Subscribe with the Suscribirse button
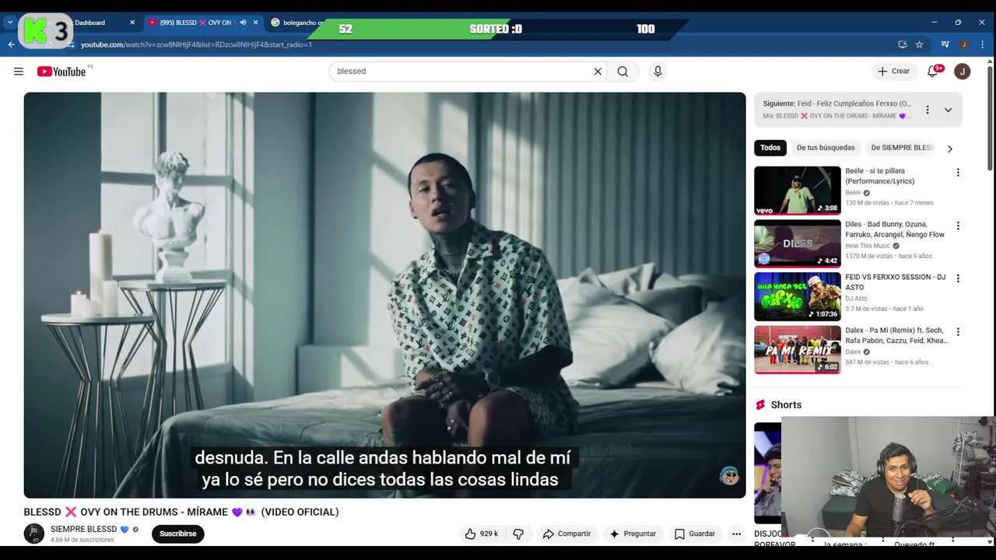Screen dimensions: 996x560 click(178, 534)
